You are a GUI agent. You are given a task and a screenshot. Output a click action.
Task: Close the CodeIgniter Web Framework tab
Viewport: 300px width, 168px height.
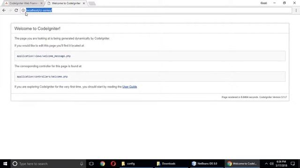41,3
